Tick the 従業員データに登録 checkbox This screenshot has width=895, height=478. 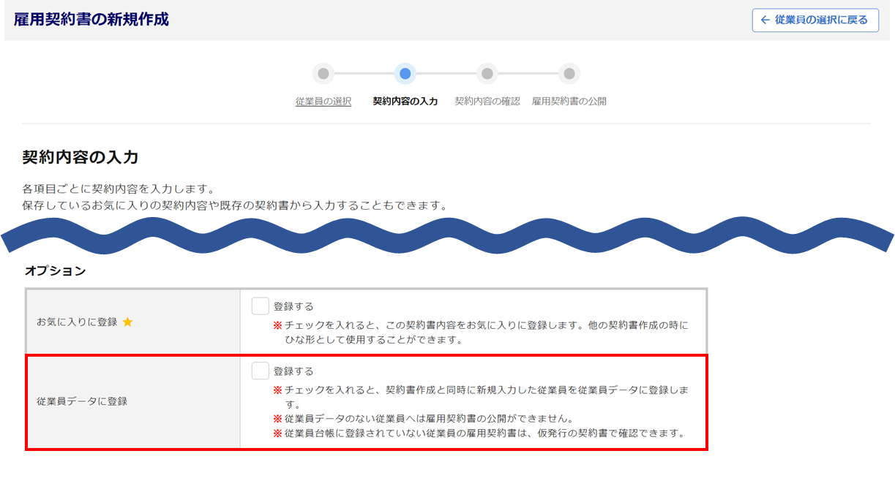pos(260,371)
